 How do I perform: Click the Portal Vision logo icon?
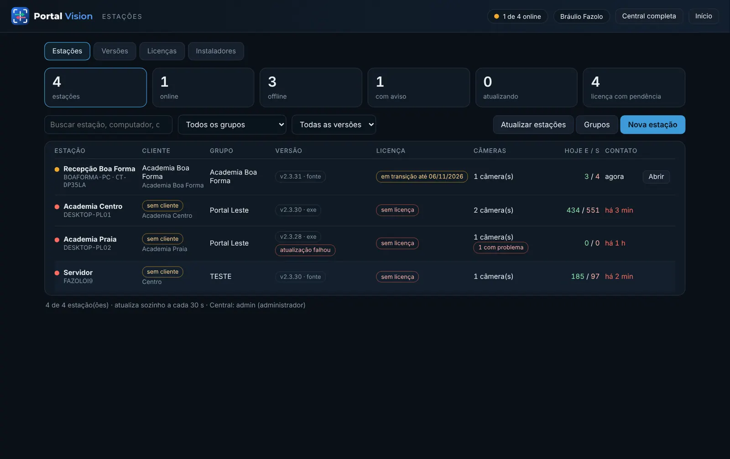click(20, 16)
